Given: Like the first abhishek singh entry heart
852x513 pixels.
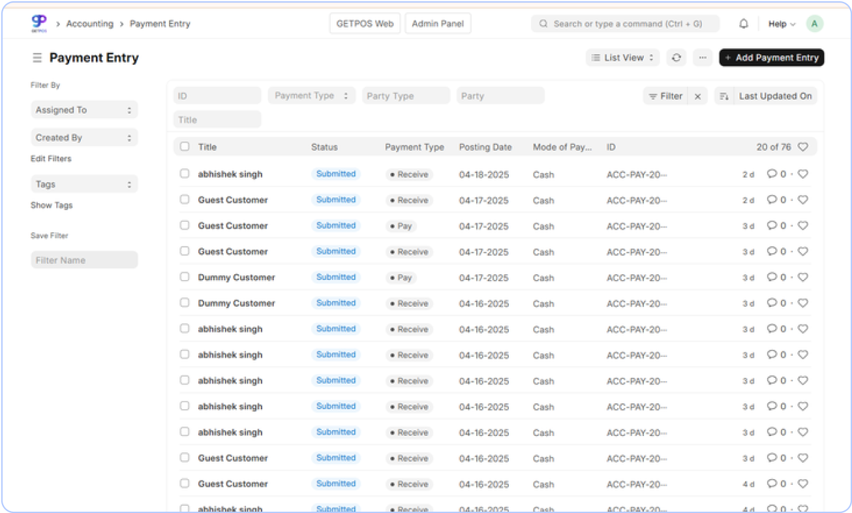Looking at the screenshot, I should (803, 174).
